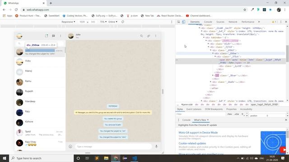Switch to the Performance tab

click(x=248, y=22)
